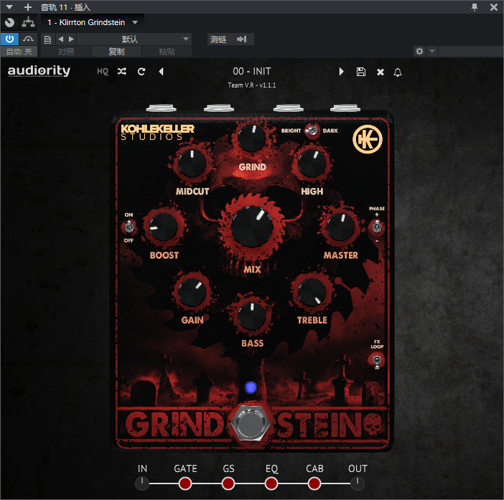Click the audiority logo link
The height and width of the screenshot is (500, 504).
(x=39, y=70)
